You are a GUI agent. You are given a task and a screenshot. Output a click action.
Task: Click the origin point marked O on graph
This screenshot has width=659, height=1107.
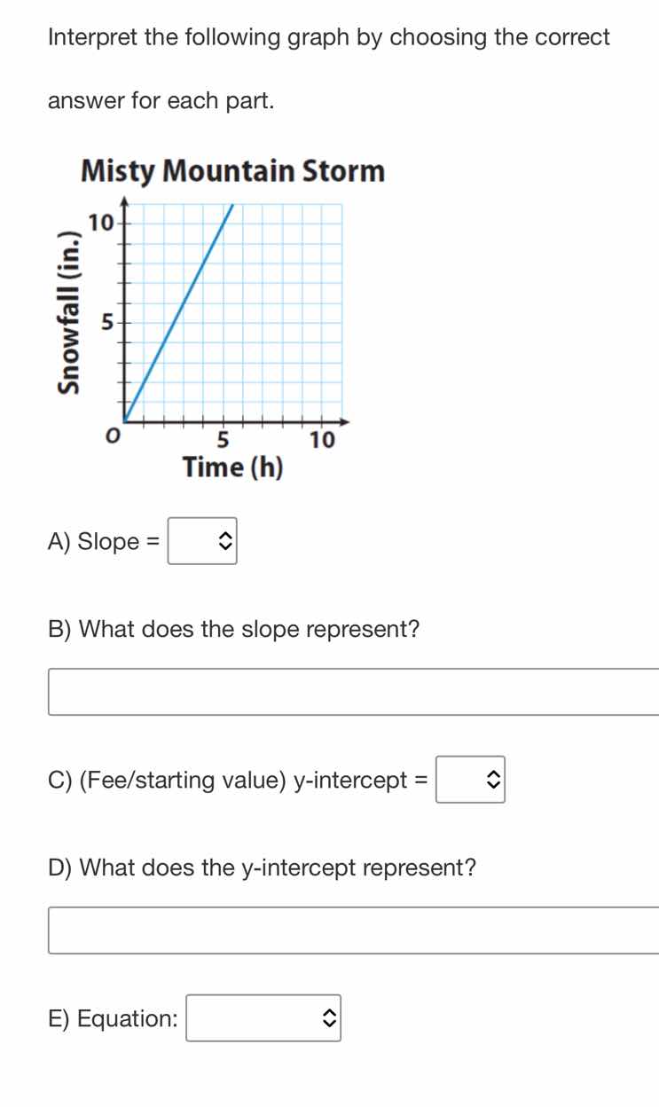click(114, 435)
